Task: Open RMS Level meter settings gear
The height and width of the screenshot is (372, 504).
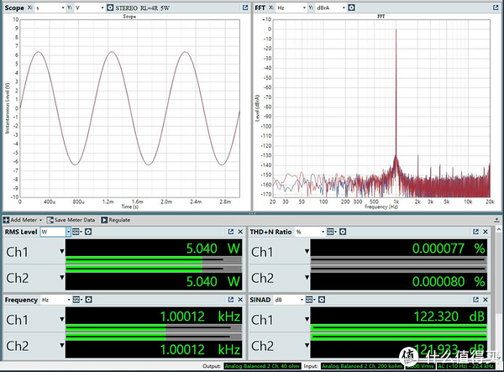Action: pos(88,232)
